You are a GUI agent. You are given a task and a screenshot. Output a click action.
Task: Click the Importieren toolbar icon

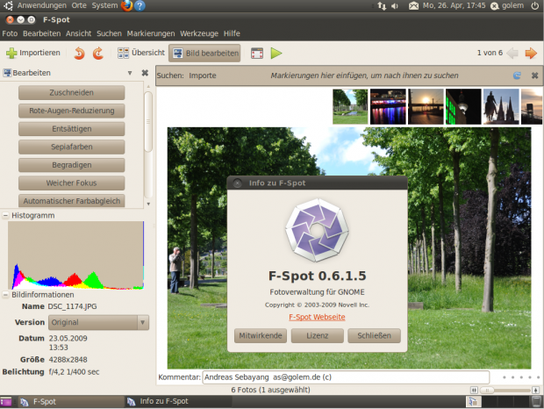point(12,54)
